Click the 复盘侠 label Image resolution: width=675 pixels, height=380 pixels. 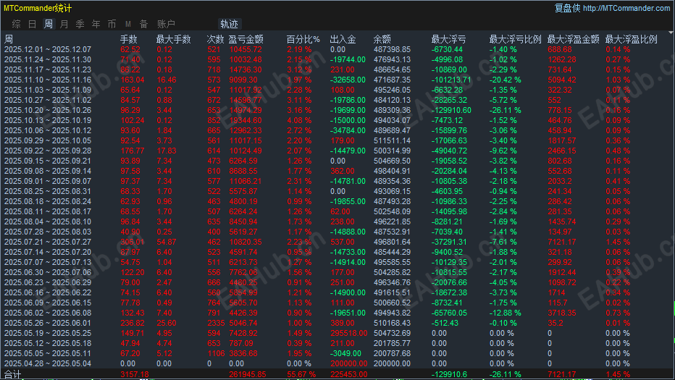click(x=567, y=8)
